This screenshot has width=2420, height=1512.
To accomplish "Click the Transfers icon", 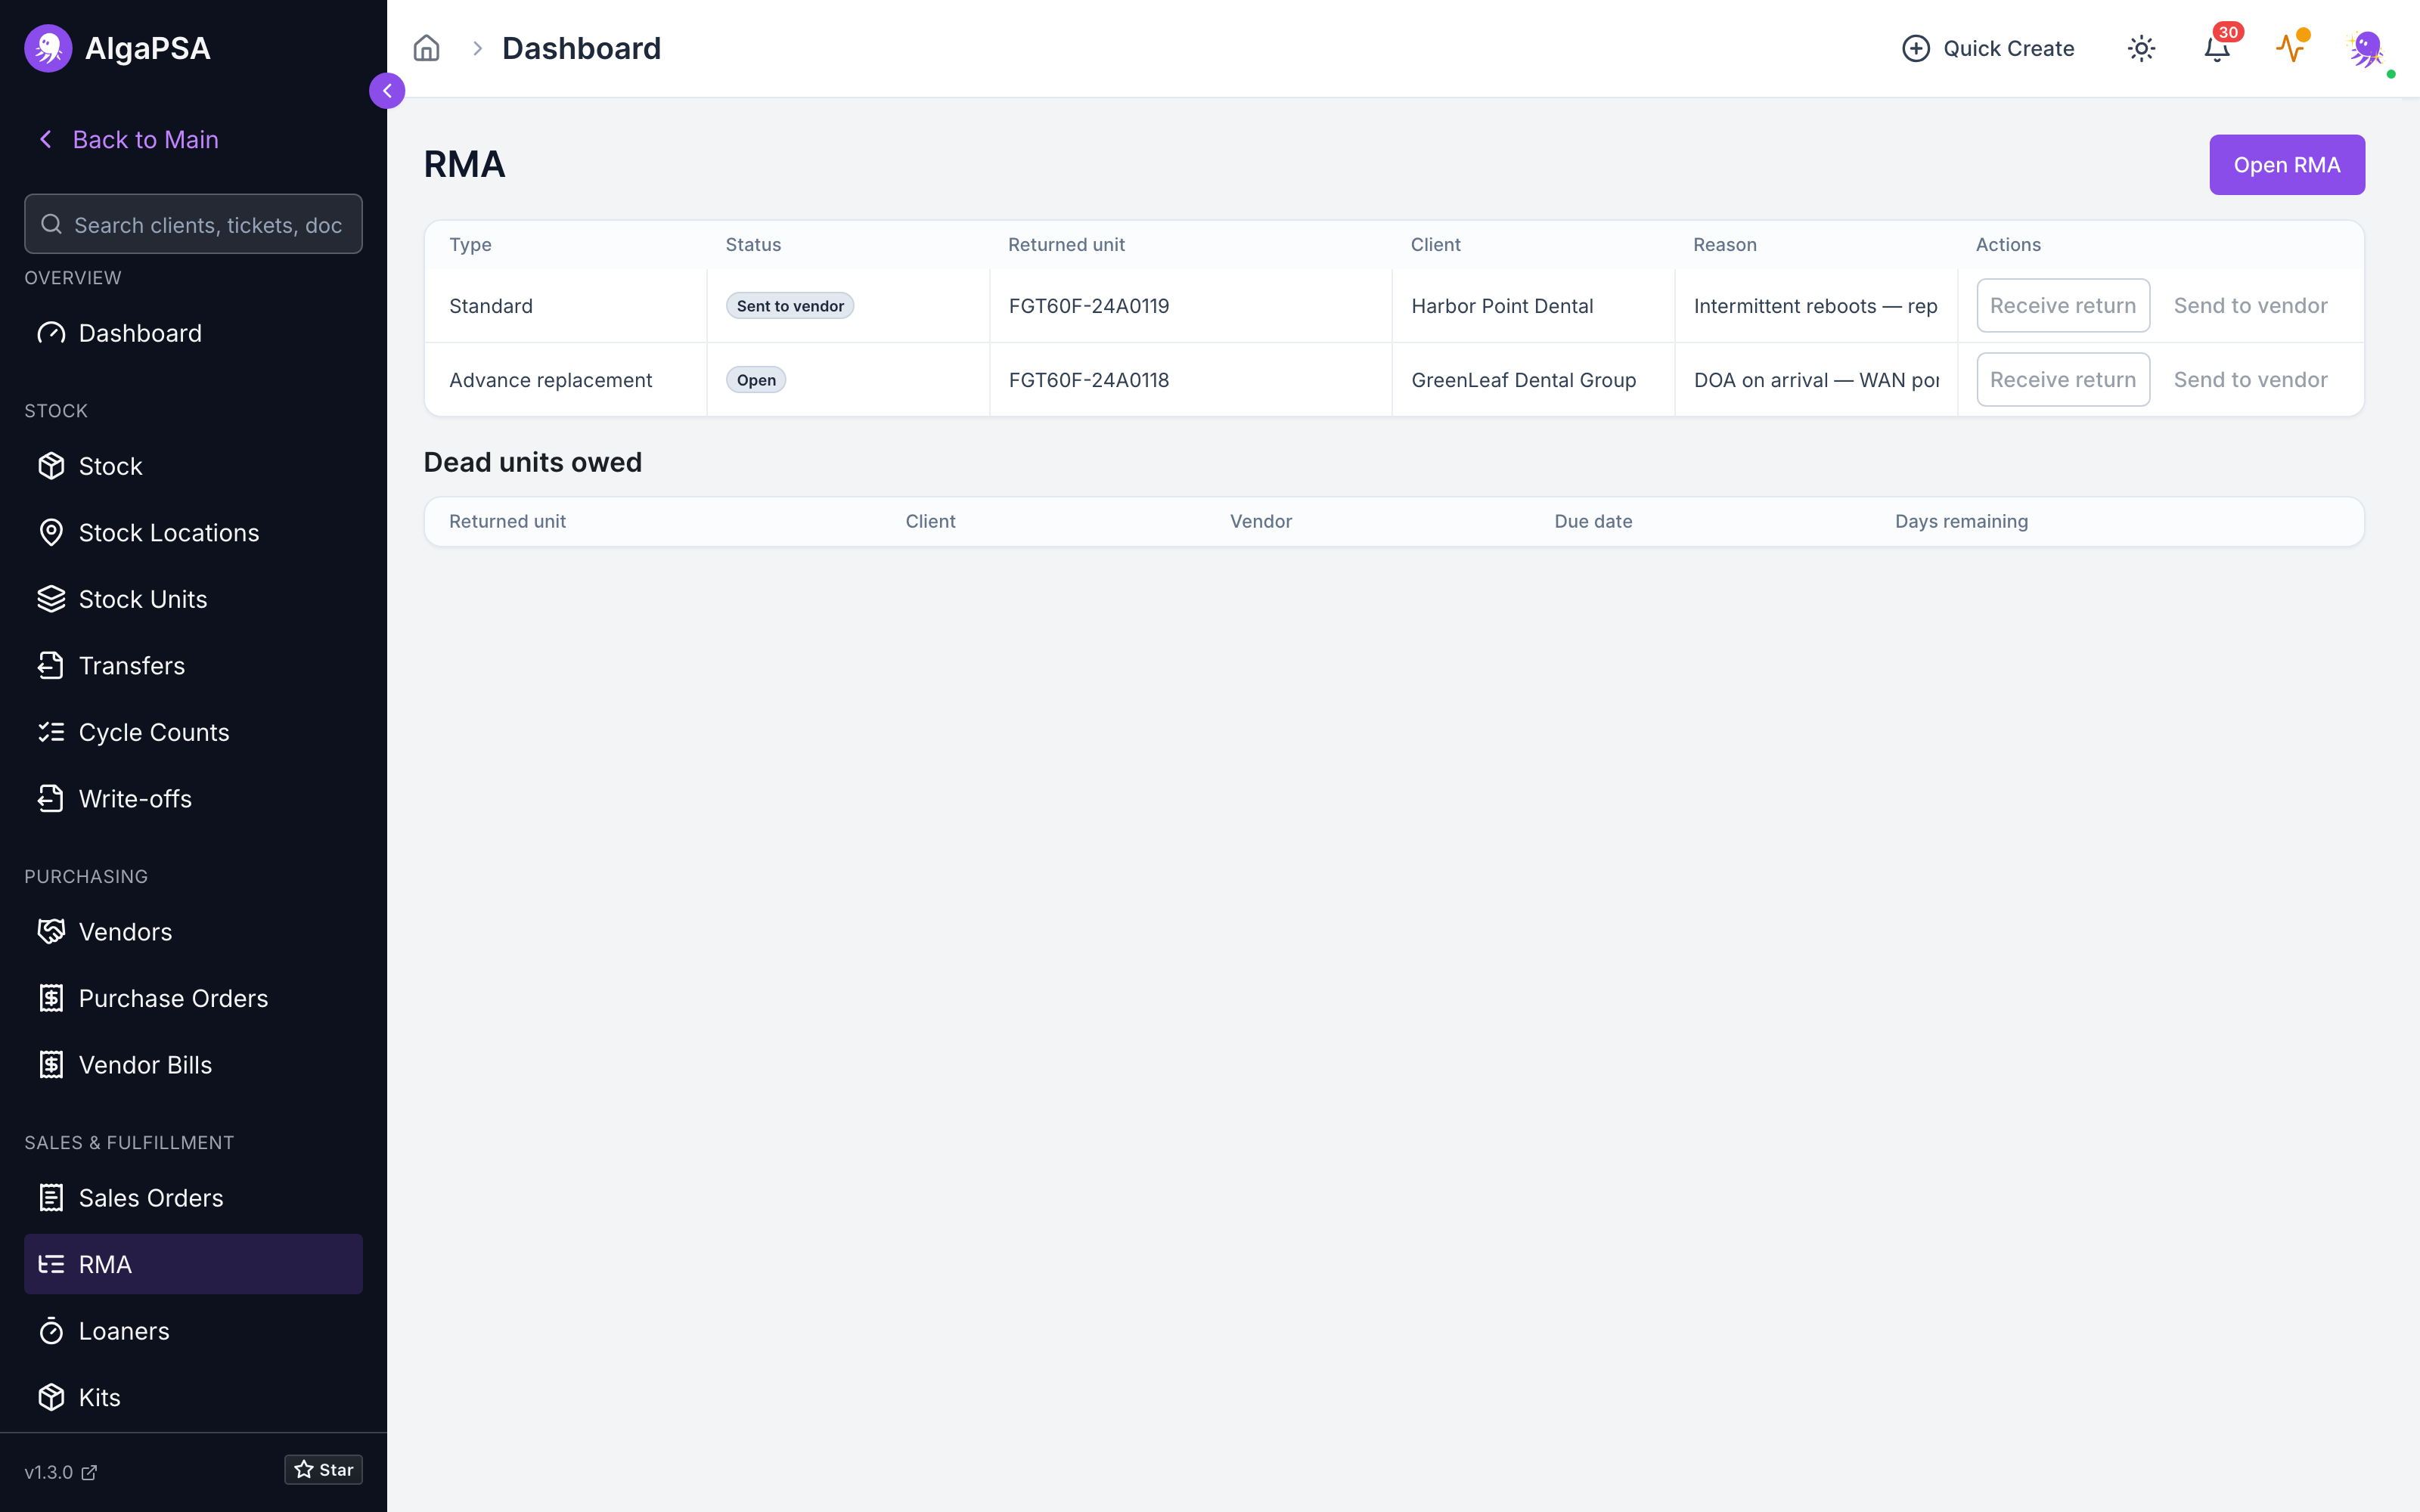I will coord(51,666).
